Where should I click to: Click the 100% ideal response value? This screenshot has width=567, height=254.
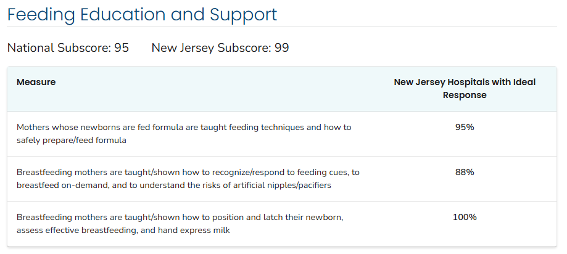(x=464, y=218)
